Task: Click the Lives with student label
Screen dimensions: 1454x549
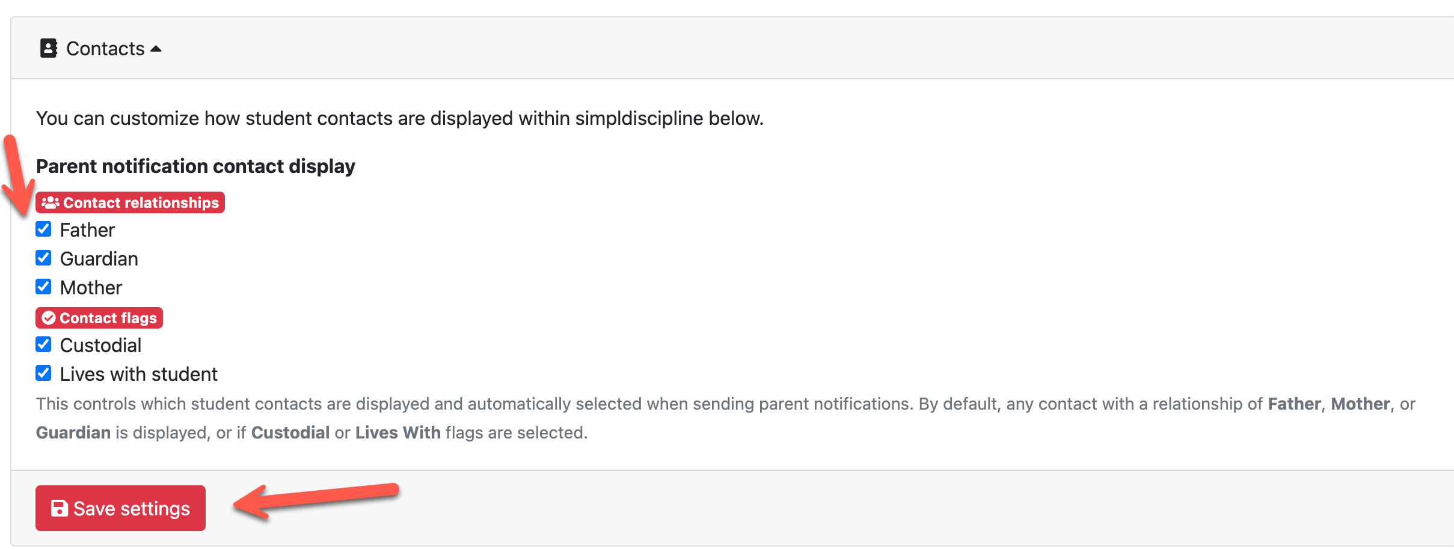Action: 138,374
